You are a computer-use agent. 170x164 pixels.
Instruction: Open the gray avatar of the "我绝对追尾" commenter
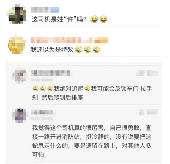[x=19, y=76]
